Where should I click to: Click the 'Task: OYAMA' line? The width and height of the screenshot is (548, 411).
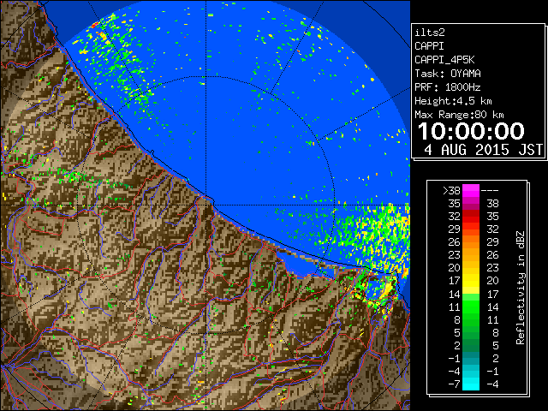pos(448,74)
